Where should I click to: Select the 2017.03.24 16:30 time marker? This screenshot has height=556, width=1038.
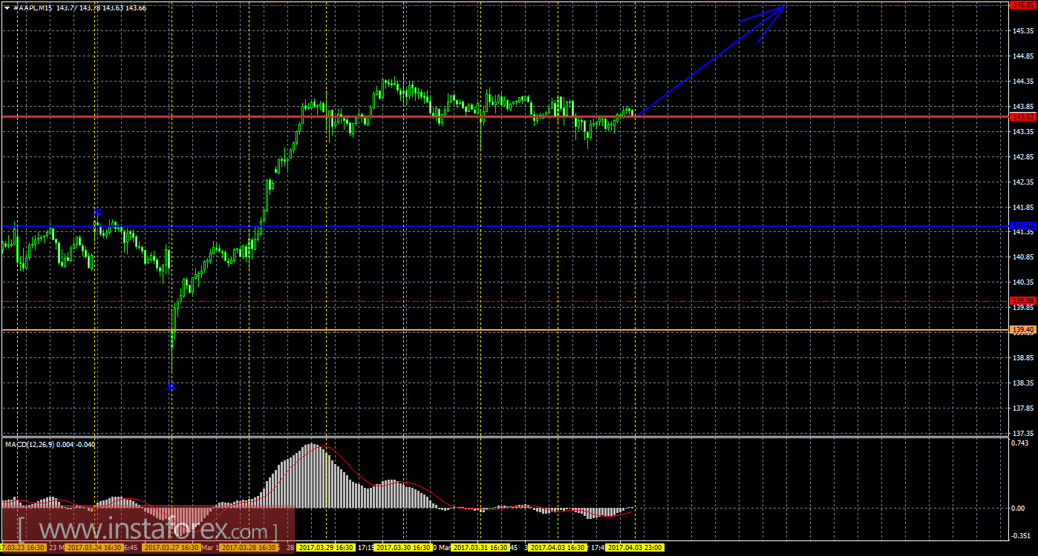pos(93,548)
